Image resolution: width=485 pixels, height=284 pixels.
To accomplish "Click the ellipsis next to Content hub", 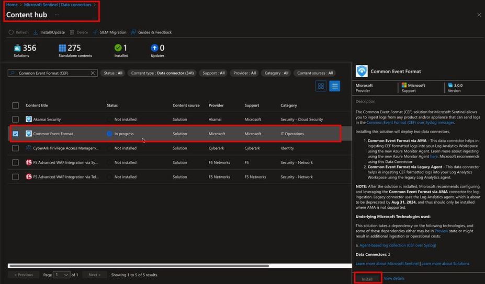I will point(57,15).
